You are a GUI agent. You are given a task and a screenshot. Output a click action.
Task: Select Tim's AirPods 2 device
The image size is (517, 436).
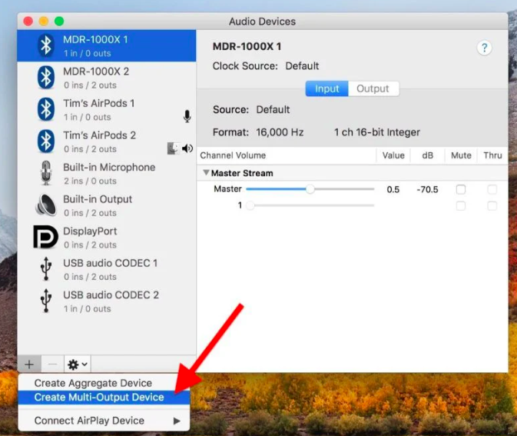click(x=107, y=141)
